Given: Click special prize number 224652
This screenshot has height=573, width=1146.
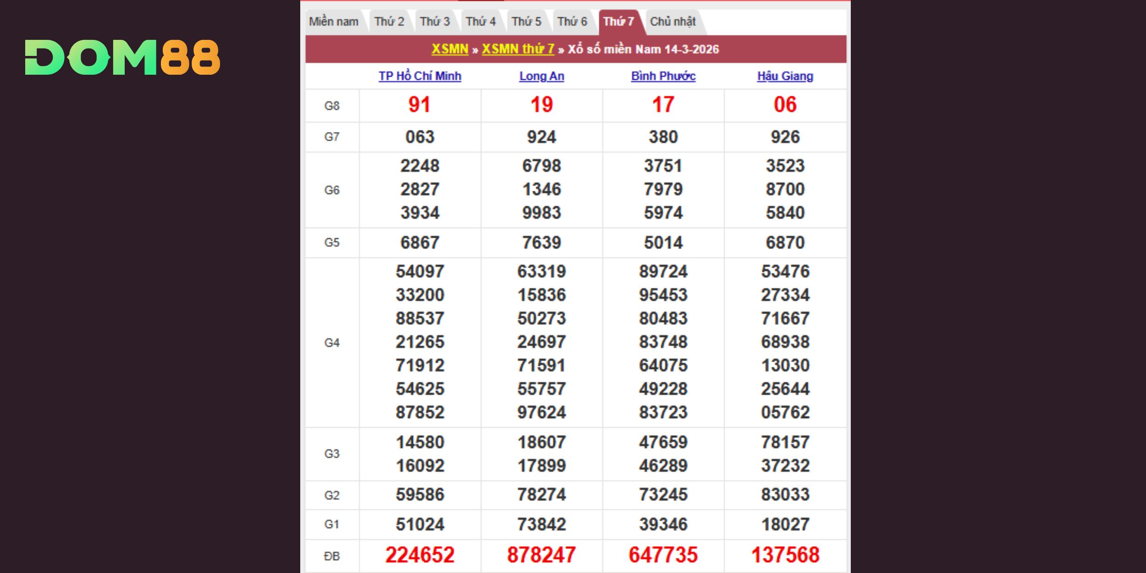Looking at the screenshot, I should point(419,555).
